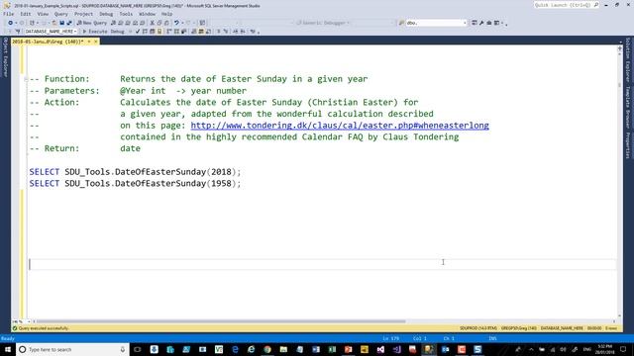
Task: Click the Open File folder icon
Action: tap(53, 23)
